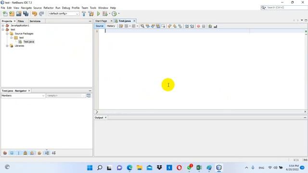Image resolution: width=308 pixels, height=173 pixels.
Task: Open Microsoft Edge from taskbar
Action: pos(129,168)
